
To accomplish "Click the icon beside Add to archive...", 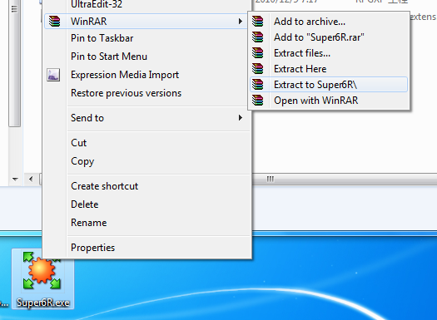I will [x=258, y=21].
